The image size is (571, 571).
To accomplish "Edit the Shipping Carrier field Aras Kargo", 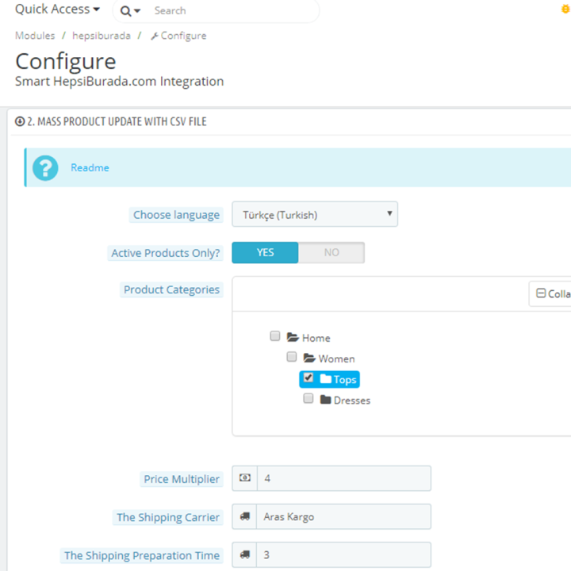I will (x=343, y=516).
